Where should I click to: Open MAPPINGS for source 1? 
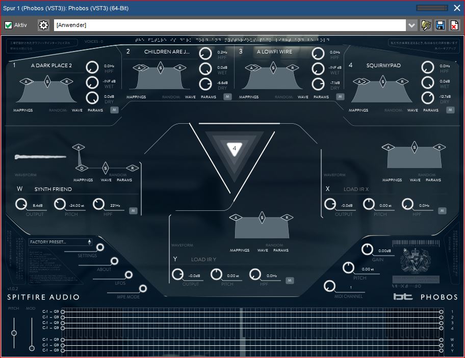pos(23,110)
